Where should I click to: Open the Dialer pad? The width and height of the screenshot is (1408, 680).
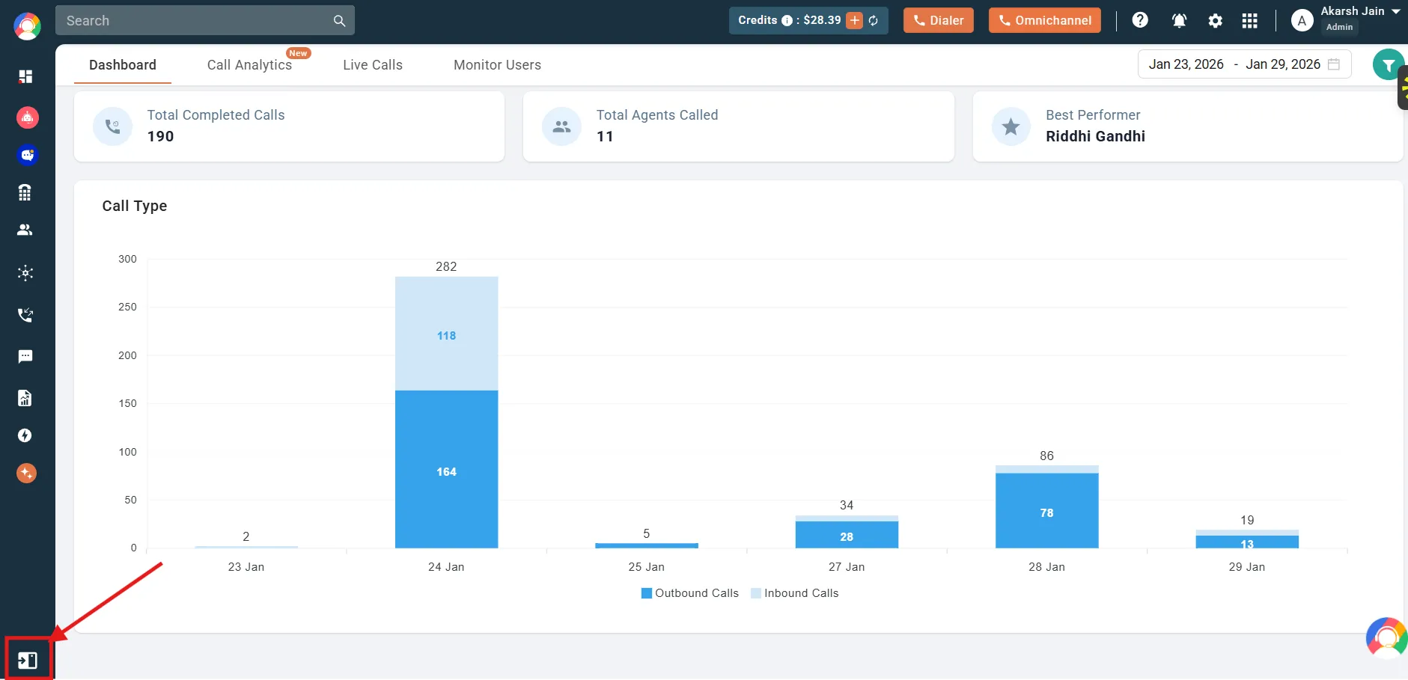(x=938, y=20)
